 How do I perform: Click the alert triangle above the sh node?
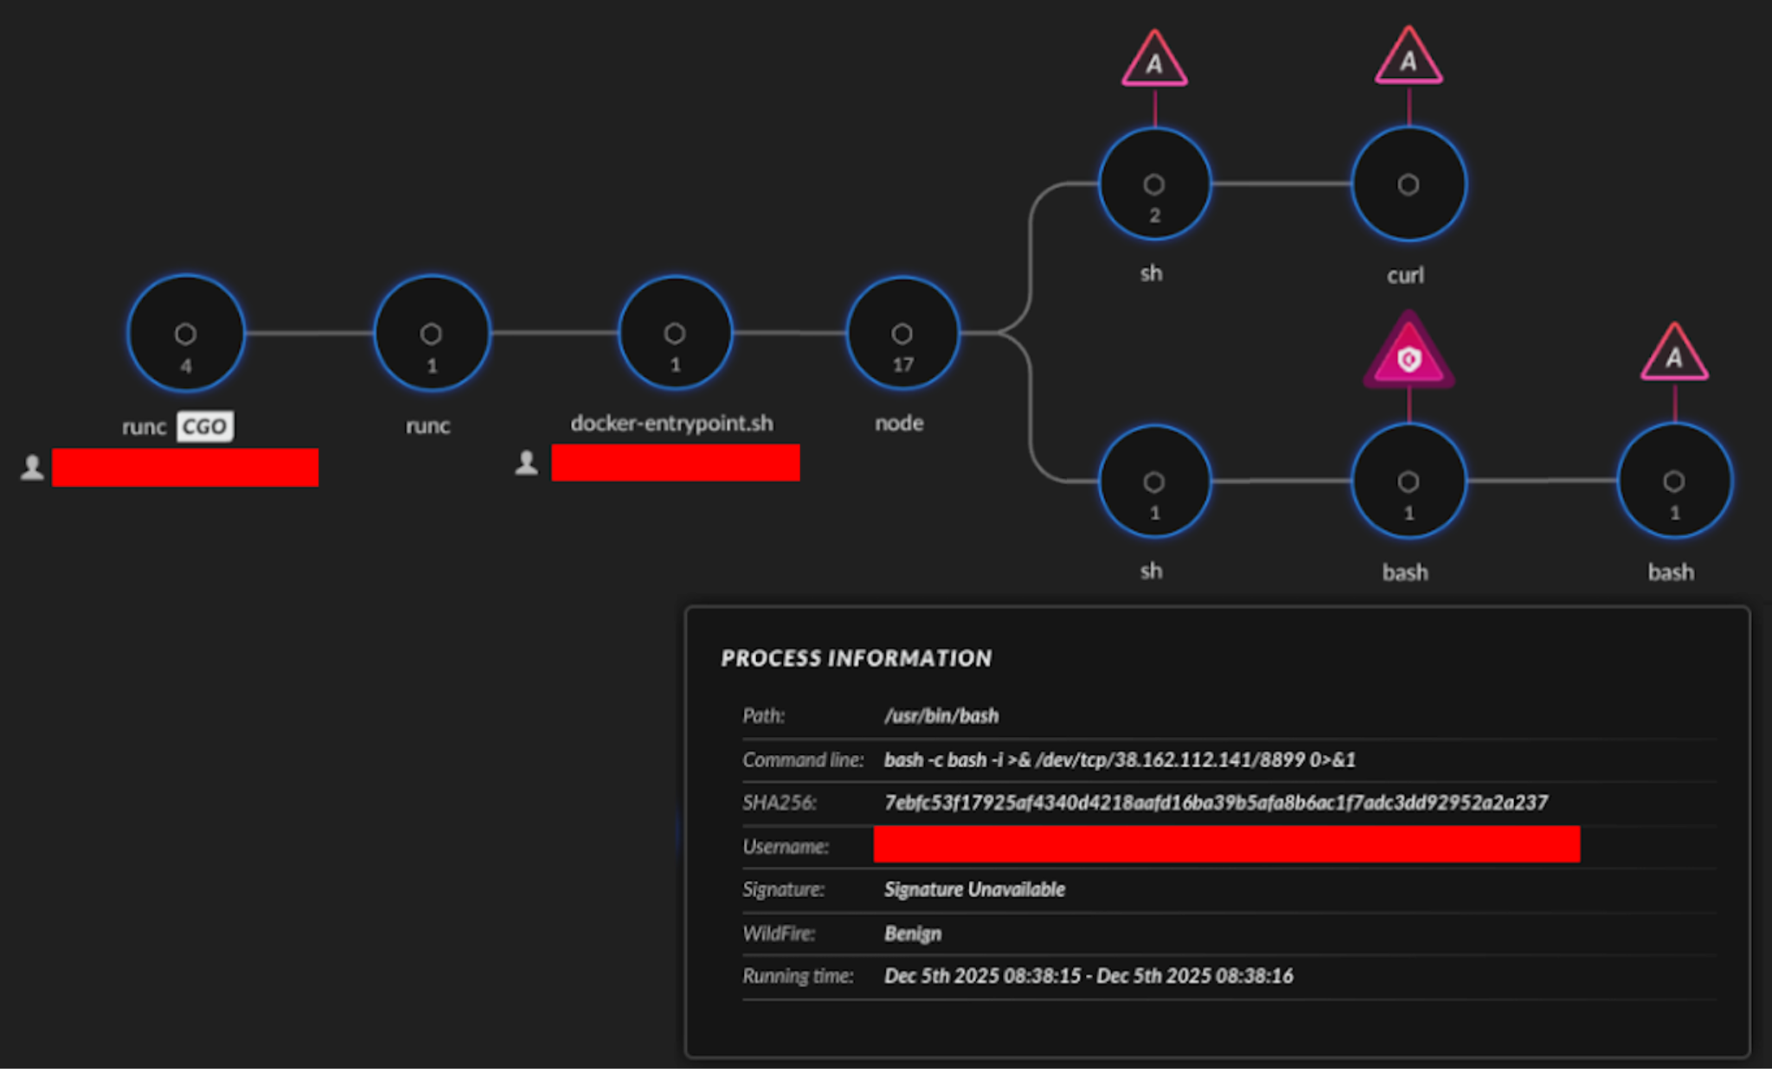1153,63
